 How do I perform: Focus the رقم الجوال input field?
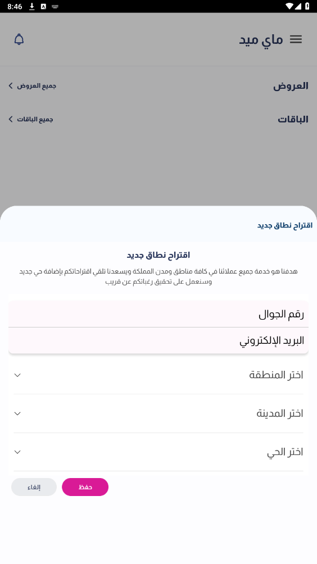pos(158,314)
